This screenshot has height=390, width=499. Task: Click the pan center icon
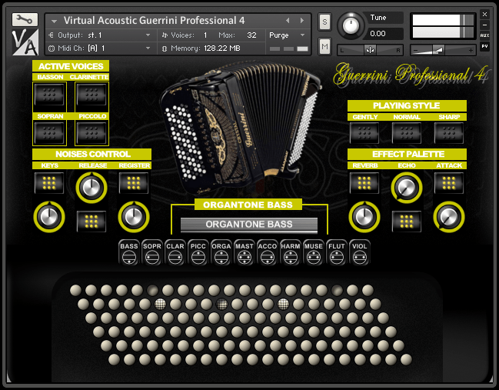coord(370,50)
